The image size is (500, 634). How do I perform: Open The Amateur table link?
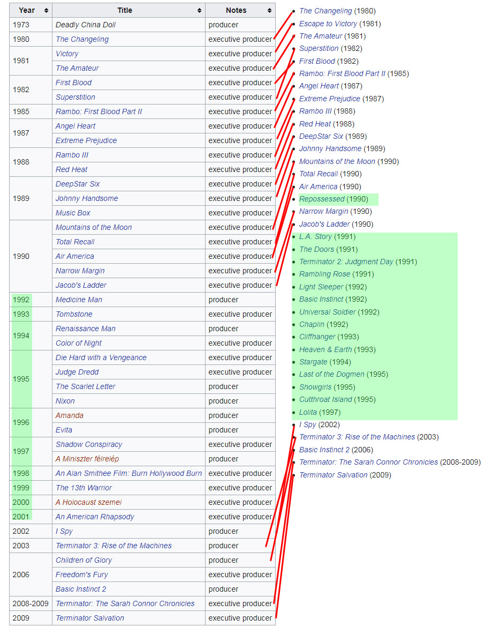pos(77,69)
